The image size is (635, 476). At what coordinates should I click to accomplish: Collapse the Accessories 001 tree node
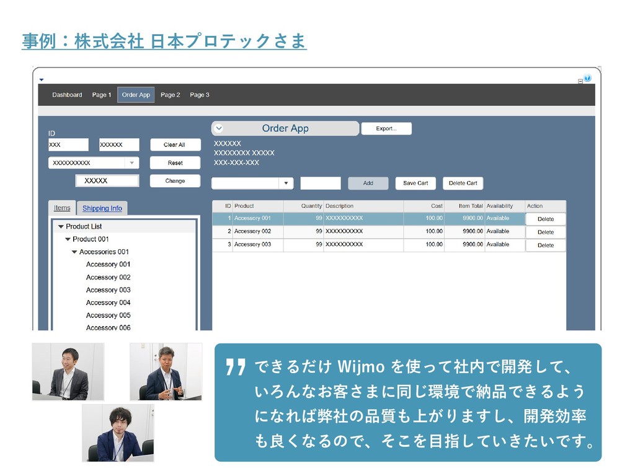point(74,252)
